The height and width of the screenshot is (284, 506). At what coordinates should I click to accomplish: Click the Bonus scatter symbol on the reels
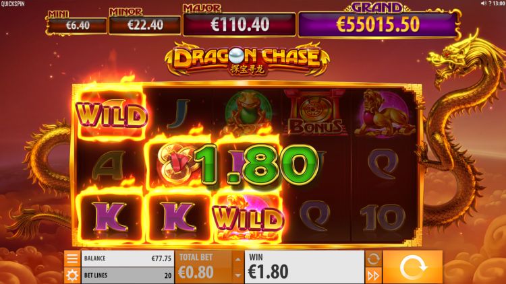(315, 112)
